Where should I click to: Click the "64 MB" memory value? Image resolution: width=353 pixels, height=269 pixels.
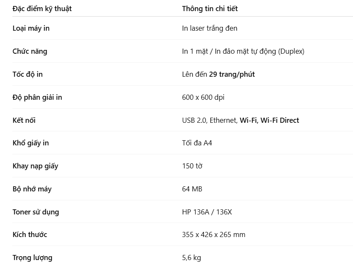(192, 189)
